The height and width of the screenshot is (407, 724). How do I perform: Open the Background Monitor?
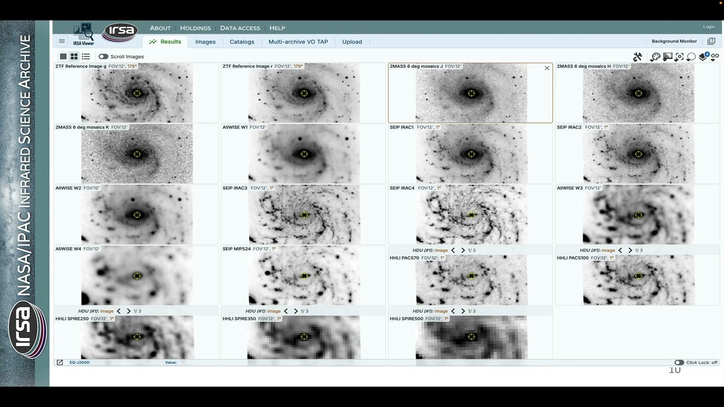click(x=674, y=41)
